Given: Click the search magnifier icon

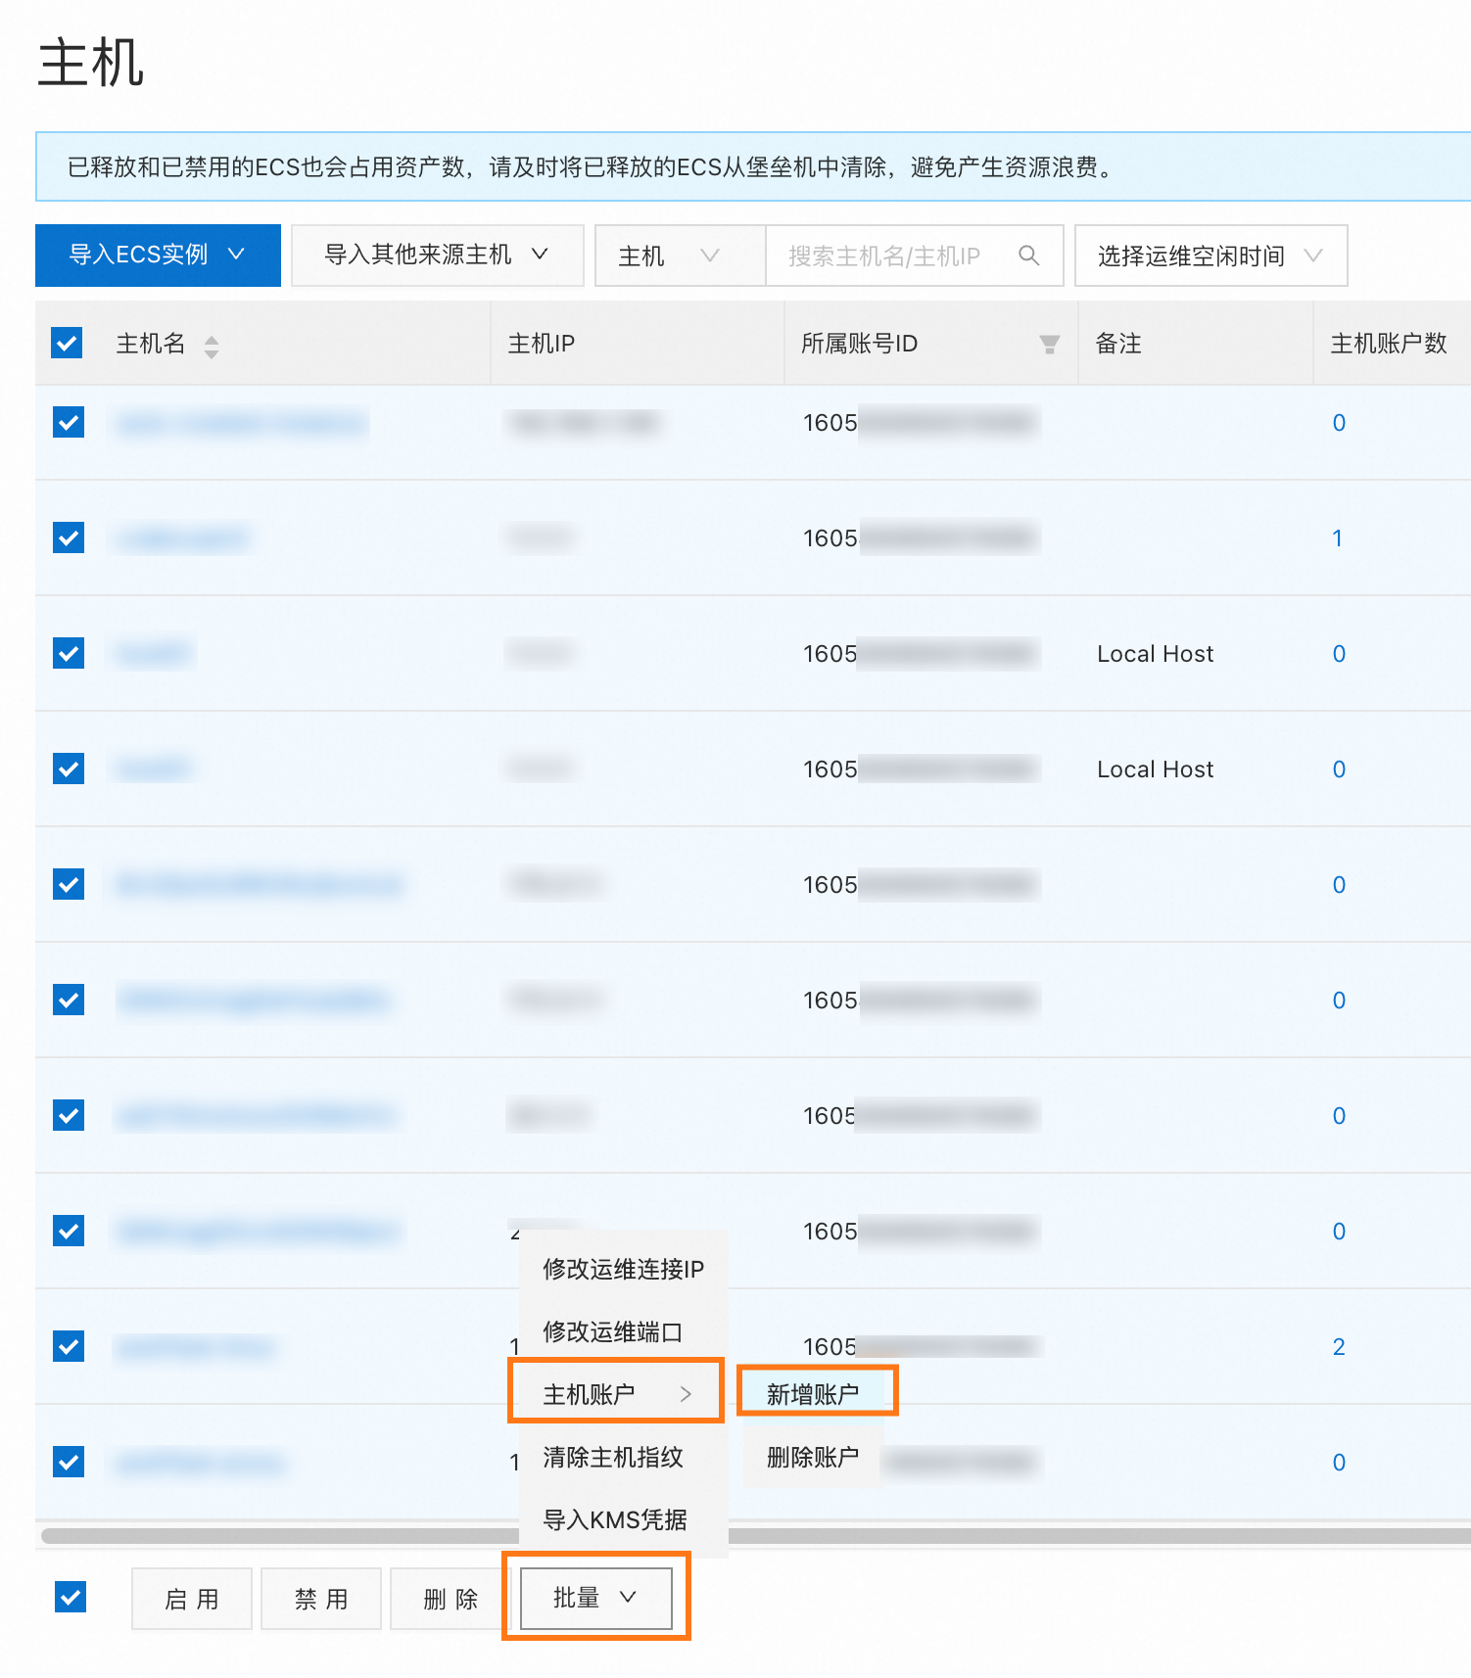Looking at the screenshot, I should click(1028, 256).
